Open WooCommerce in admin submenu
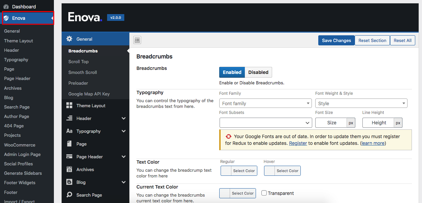The height and width of the screenshot is (203, 422). click(20, 145)
